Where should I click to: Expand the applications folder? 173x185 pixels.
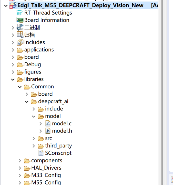pos(13,50)
